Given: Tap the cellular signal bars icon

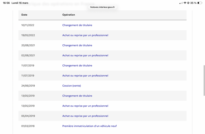Looking at the screenshot, I should pyautogui.click(x=181, y=3).
